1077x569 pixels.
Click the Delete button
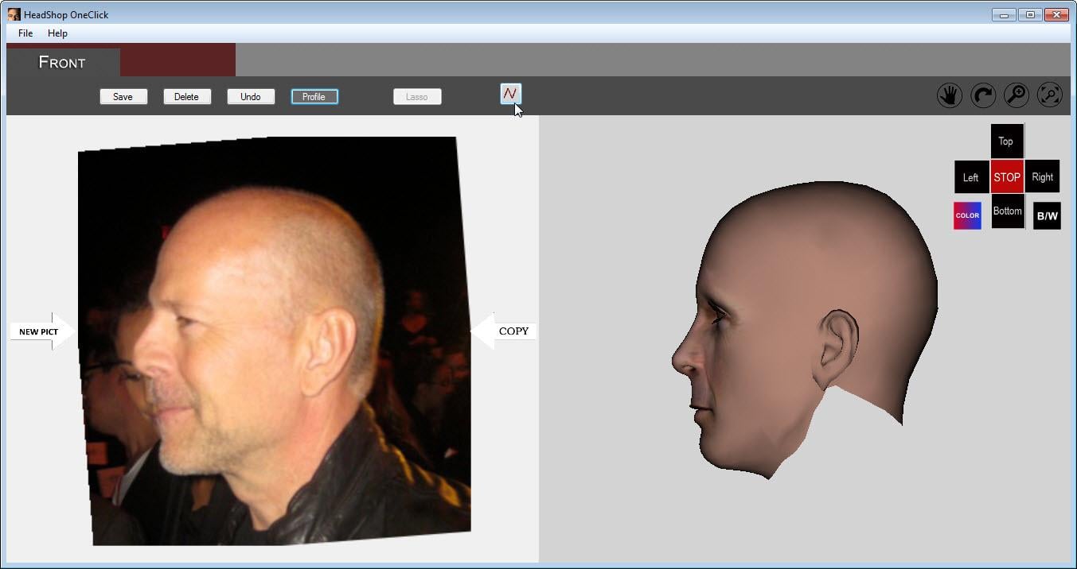(x=187, y=97)
